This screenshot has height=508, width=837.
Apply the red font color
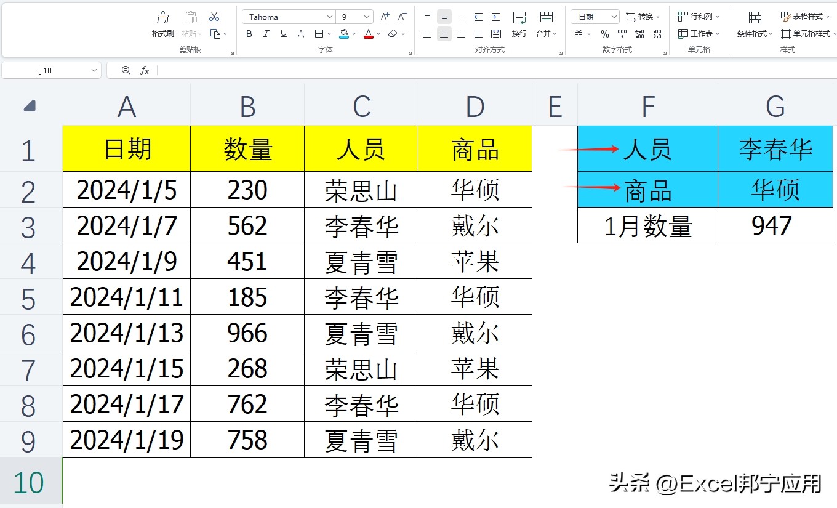tap(369, 34)
